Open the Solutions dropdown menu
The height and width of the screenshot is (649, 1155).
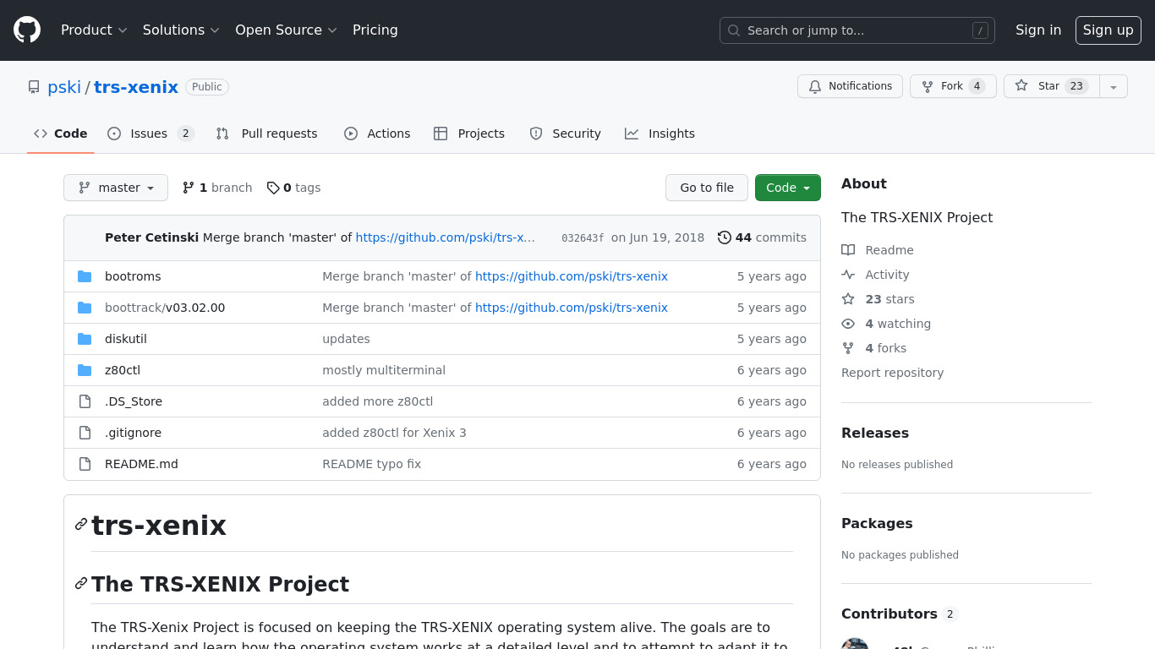pos(181,30)
